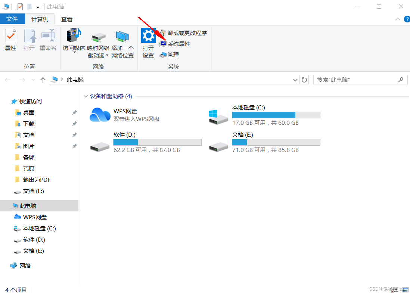The image size is (410, 295).
Task: Go up one folder level arrow
Action: (43, 80)
